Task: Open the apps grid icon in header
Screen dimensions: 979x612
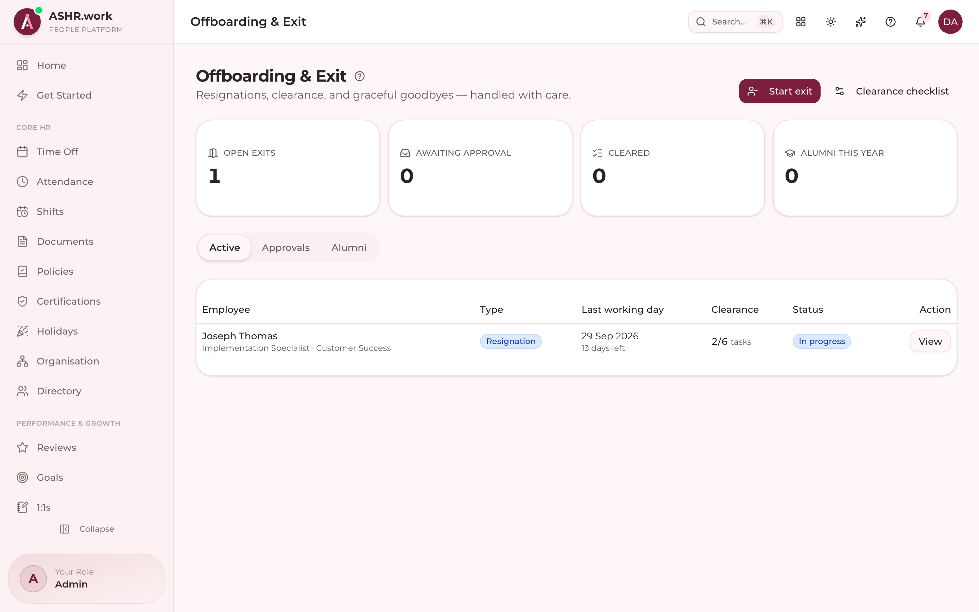Action: click(801, 22)
